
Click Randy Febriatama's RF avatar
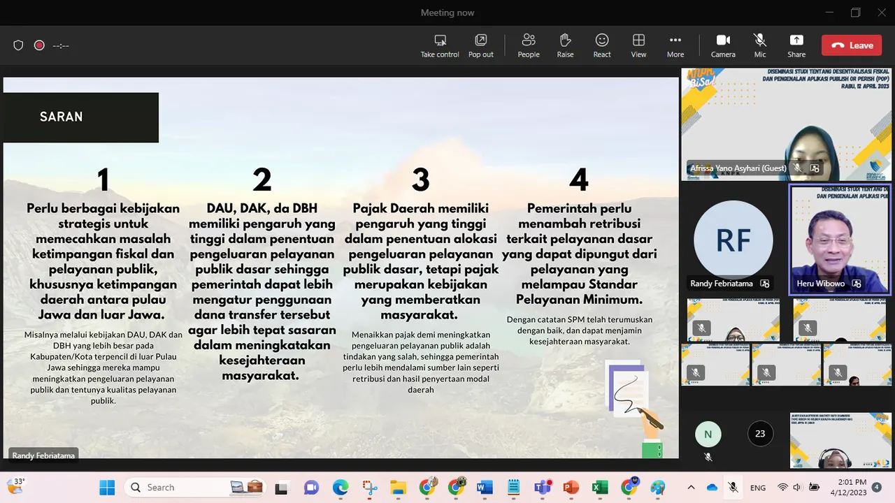pyautogui.click(x=733, y=240)
